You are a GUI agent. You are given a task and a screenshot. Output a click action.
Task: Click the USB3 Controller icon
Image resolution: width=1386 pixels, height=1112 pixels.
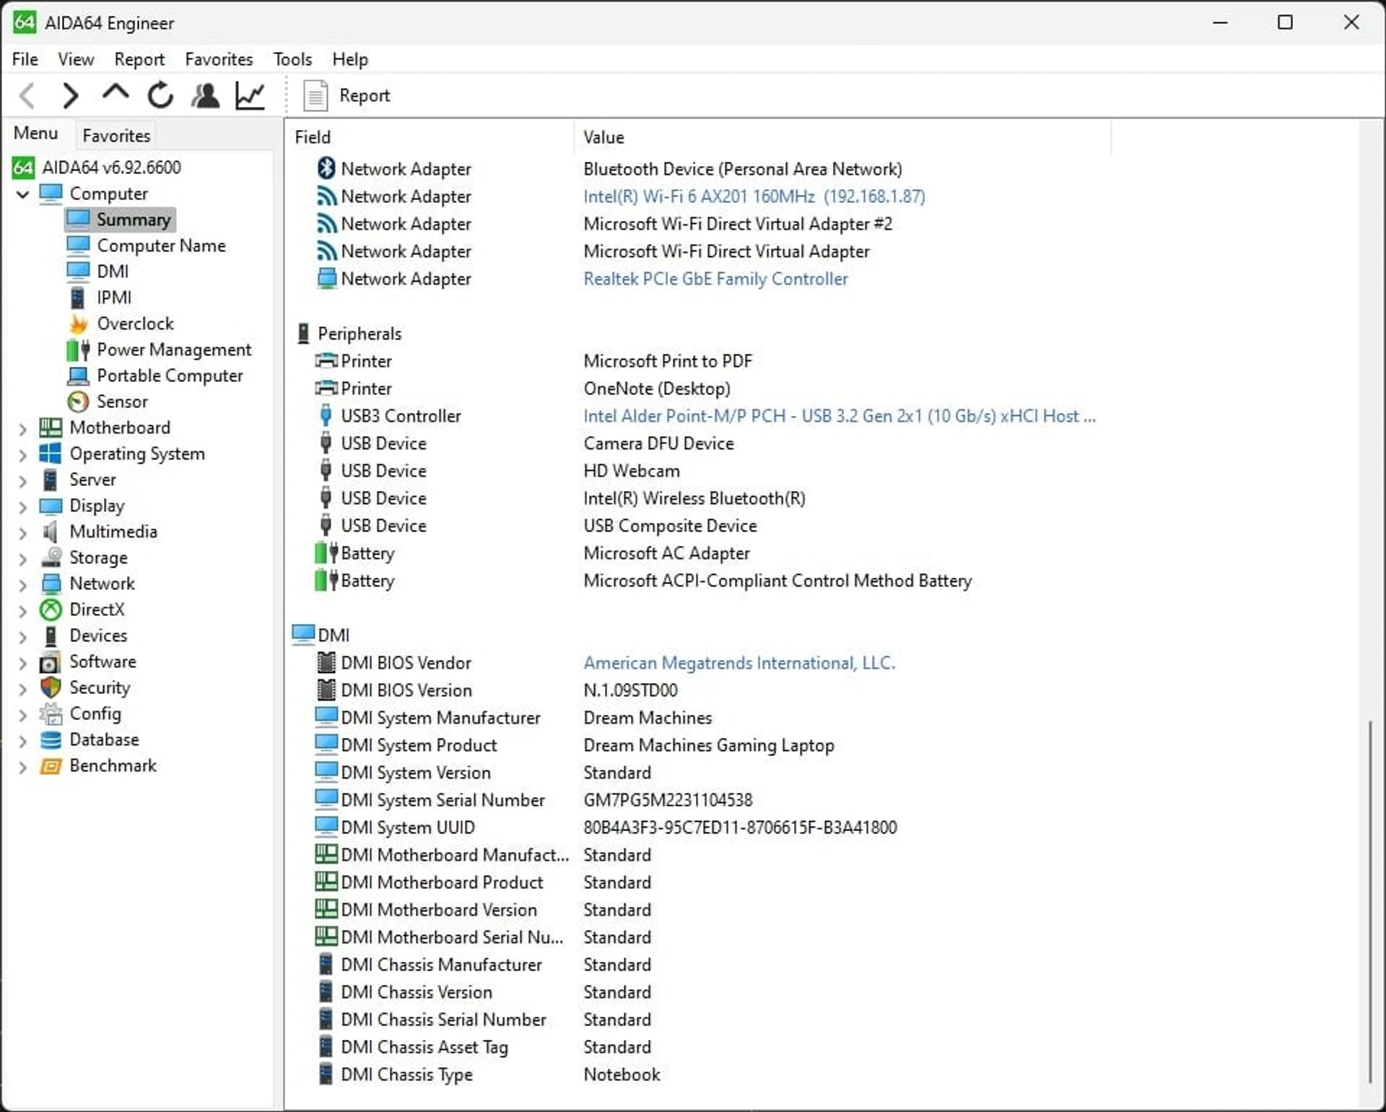click(x=326, y=415)
